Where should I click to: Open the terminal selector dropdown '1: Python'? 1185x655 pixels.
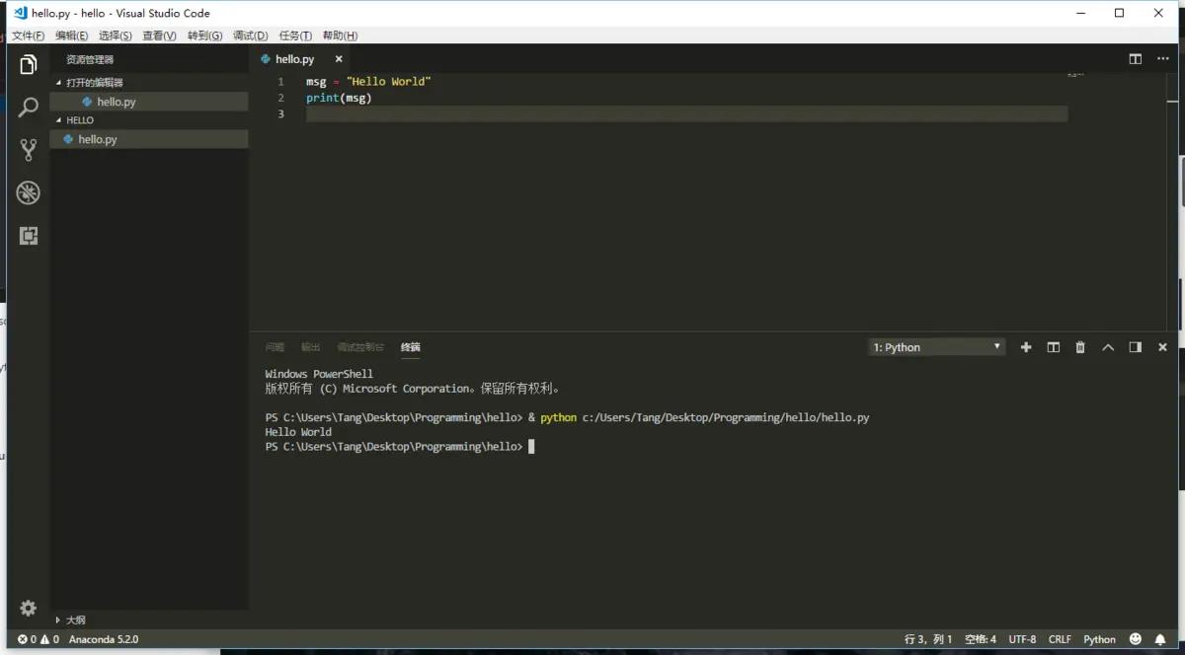[936, 347]
